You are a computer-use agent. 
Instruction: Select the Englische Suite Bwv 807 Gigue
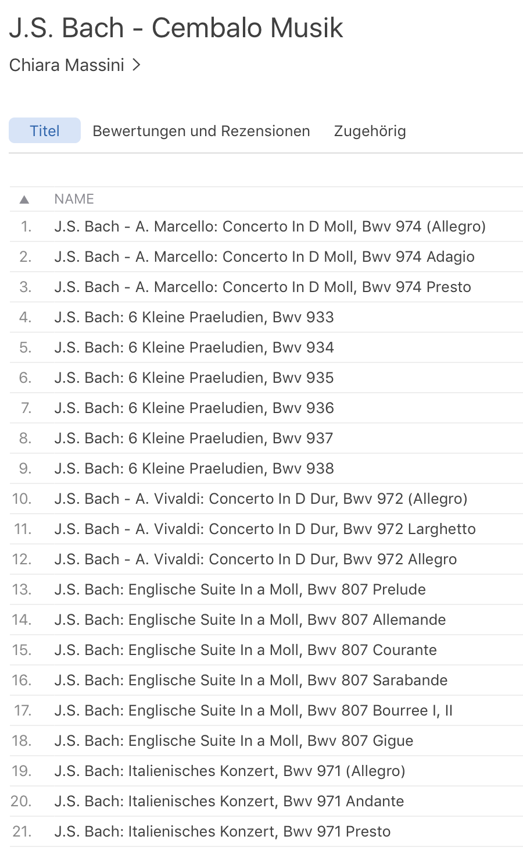tap(234, 741)
